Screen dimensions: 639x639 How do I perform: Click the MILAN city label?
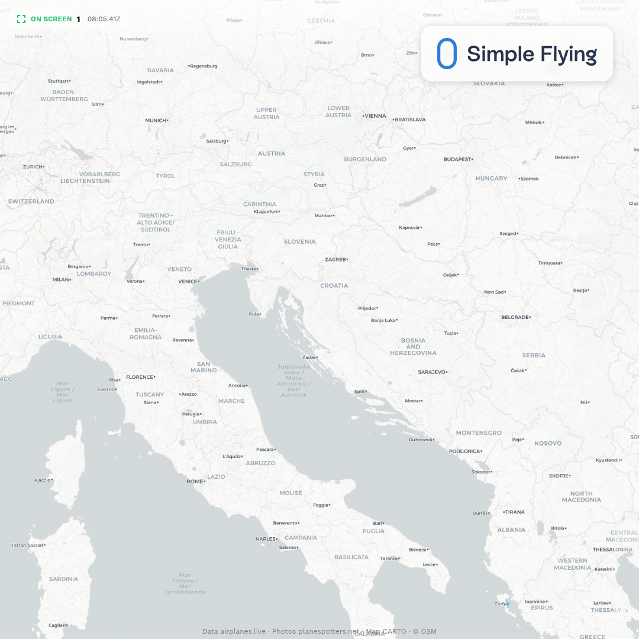pyautogui.click(x=62, y=279)
